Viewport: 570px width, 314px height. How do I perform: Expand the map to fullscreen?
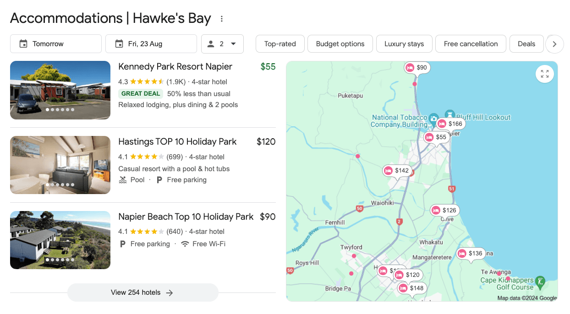(544, 74)
